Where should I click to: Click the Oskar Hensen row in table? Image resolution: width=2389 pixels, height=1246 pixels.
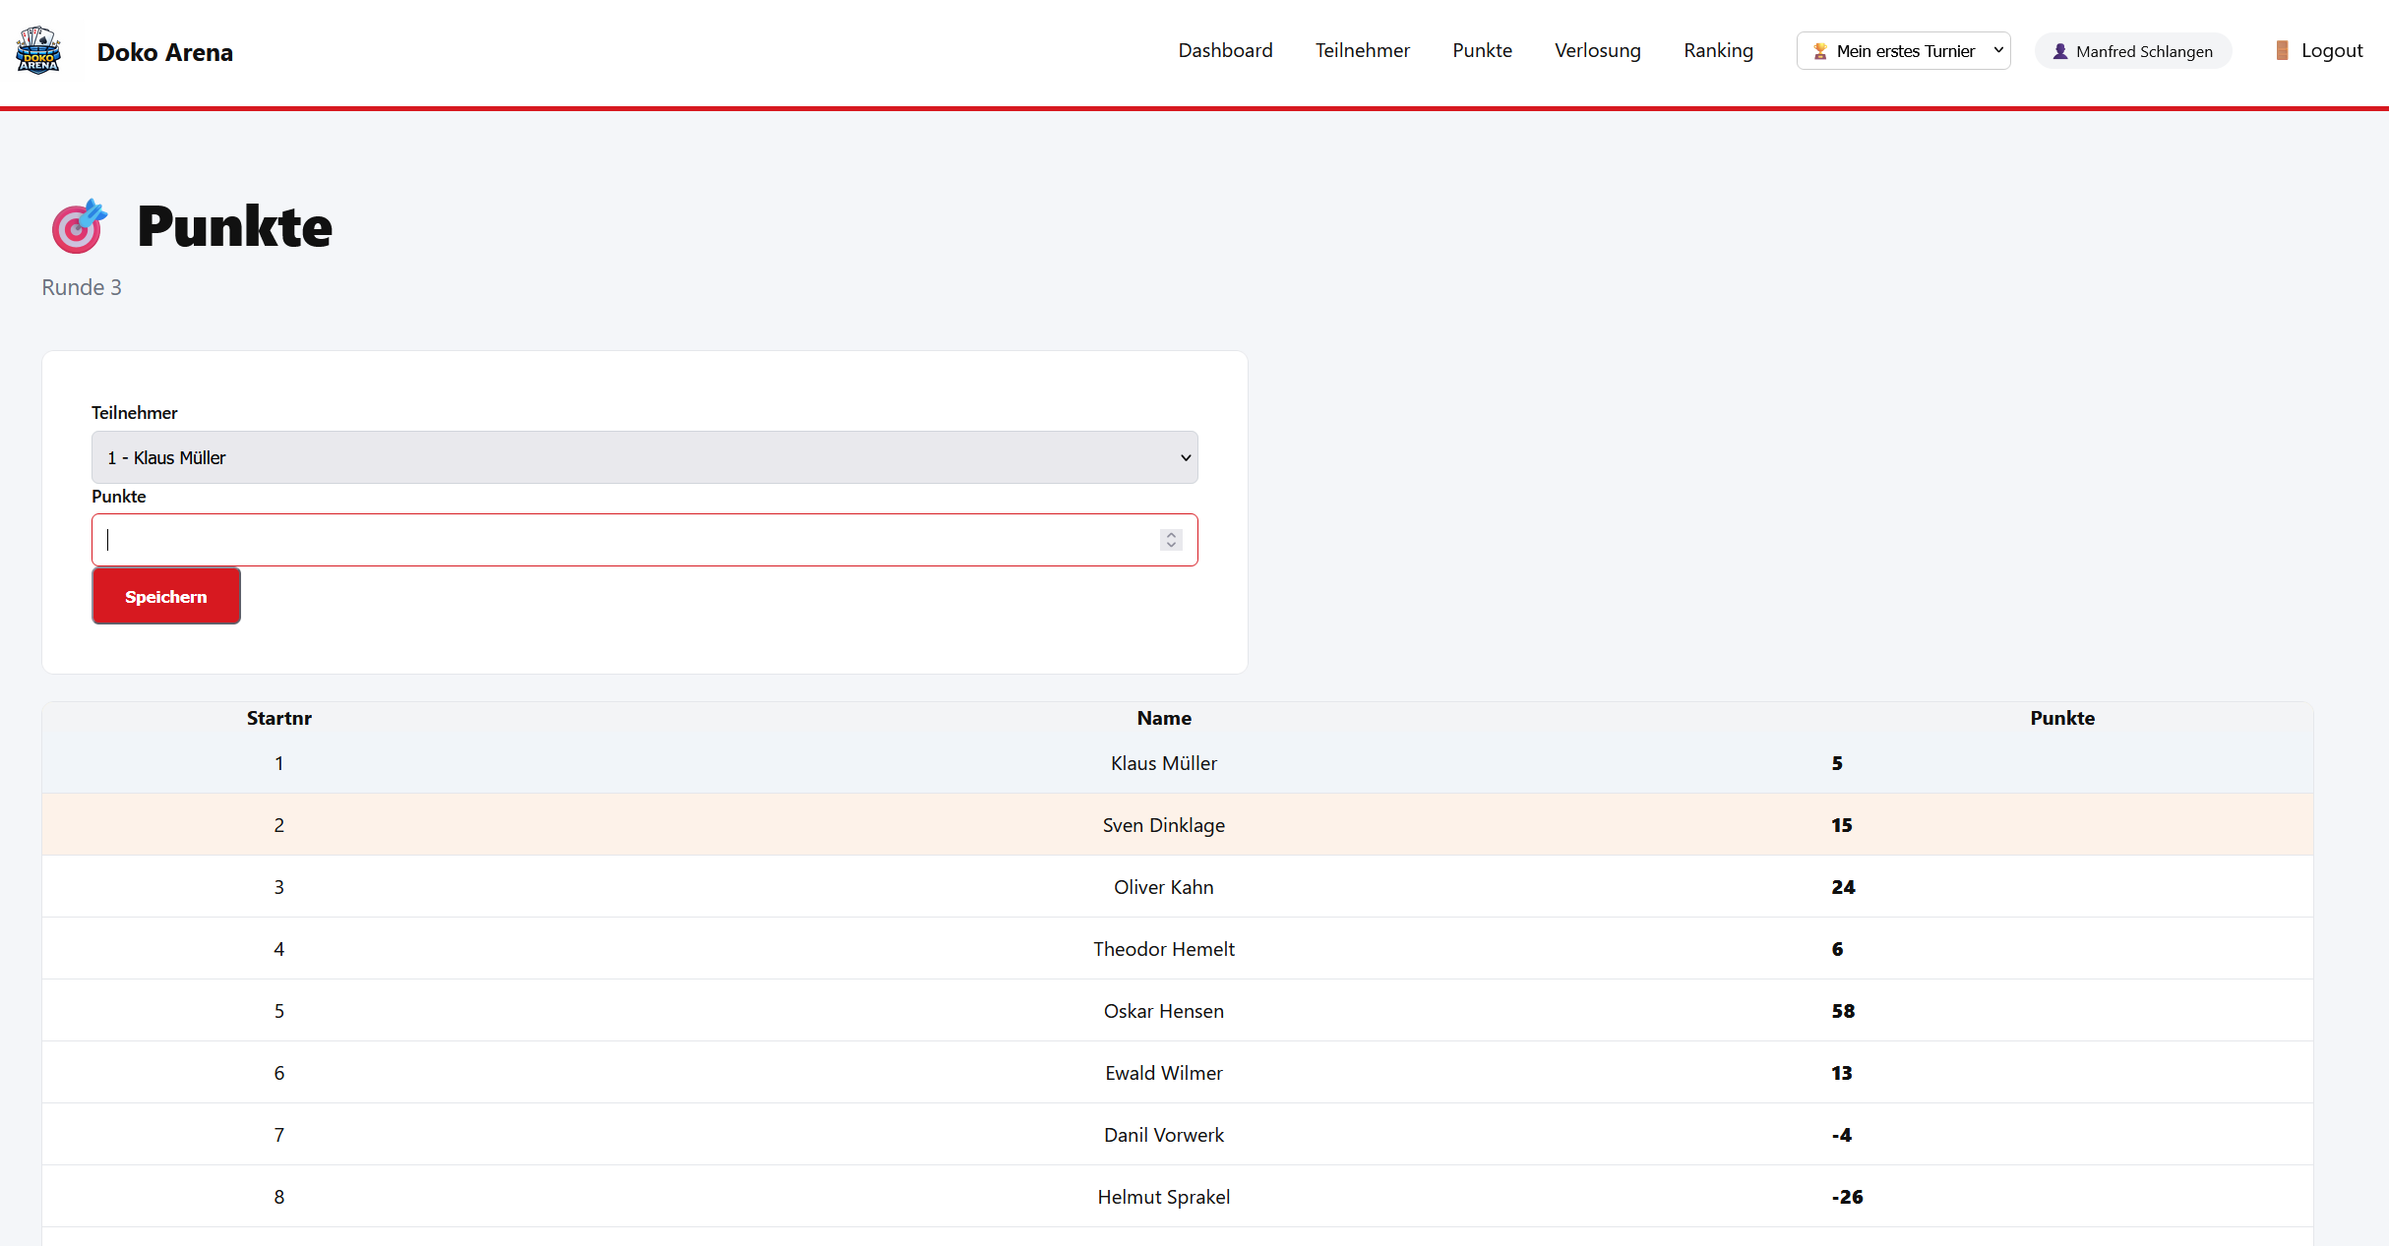coord(1163,1011)
